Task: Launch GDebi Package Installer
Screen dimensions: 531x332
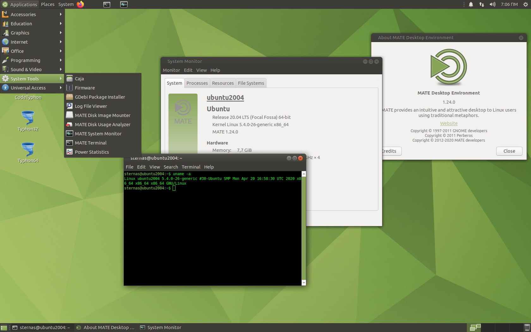Action: click(103, 97)
